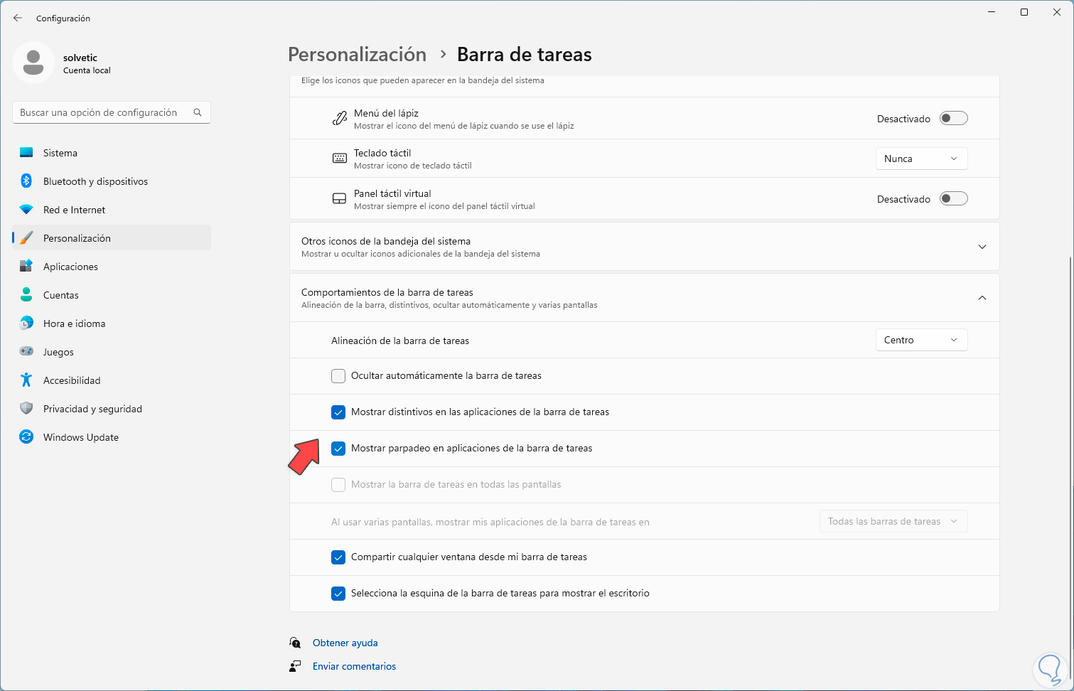The image size is (1074, 691).
Task: Click the back arrow icon
Action: coord(18,18)
